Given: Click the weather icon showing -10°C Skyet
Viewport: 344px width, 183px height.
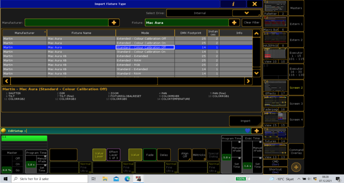Looking at the screenshot, I should click(271, 179).
